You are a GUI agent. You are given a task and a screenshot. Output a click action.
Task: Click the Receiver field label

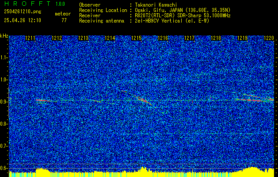90,15
